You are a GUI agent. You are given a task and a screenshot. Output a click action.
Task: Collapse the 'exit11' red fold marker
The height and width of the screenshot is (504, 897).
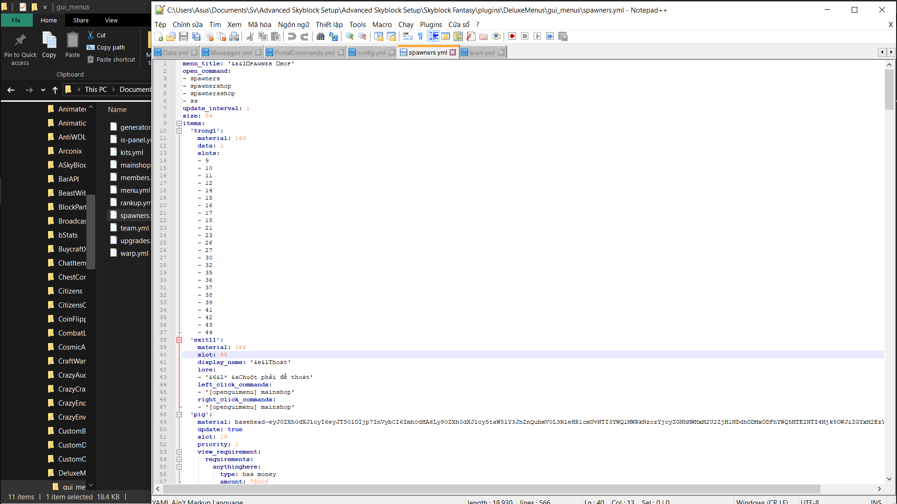[x=179, y=340]
